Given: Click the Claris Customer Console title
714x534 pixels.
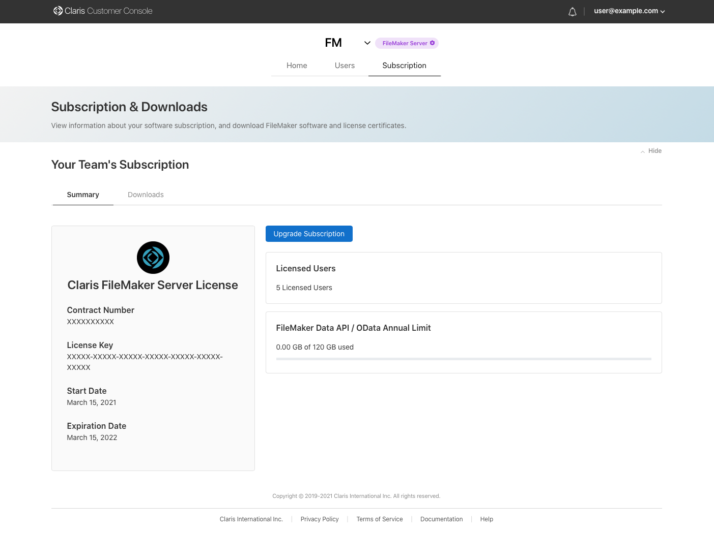Looking at the screenshot, I should [x=108, y=11].
